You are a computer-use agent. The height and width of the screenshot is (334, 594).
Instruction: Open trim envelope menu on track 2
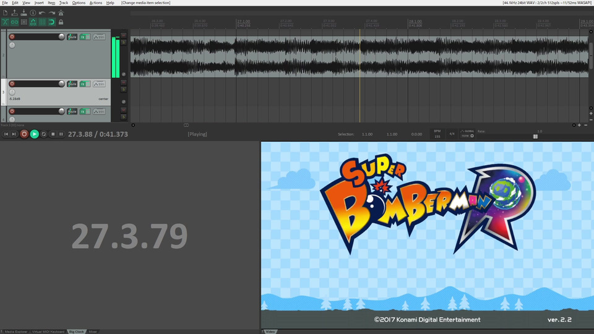(99, 36)
